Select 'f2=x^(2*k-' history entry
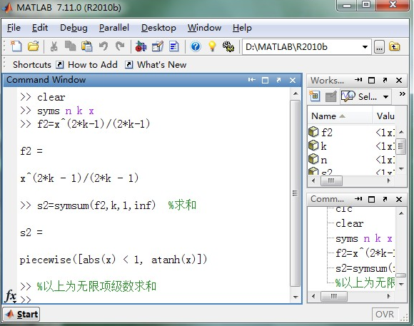Viewport: 414px width, 326px height. click(365, 253)
